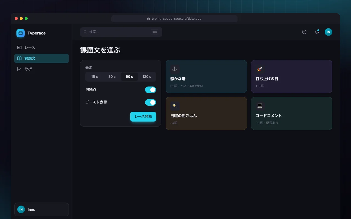The width and height of the screenshot is (351, 219).
Task: Choose the コードコメント passage card
Action: (x=291, y=113)
